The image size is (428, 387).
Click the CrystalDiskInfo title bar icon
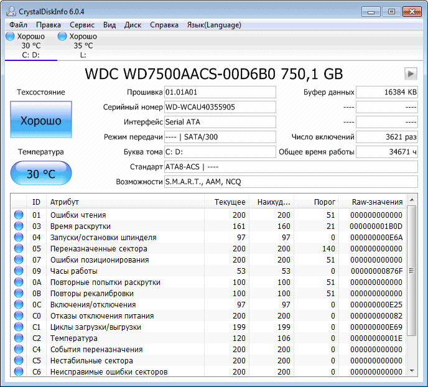tap(11, 11)
